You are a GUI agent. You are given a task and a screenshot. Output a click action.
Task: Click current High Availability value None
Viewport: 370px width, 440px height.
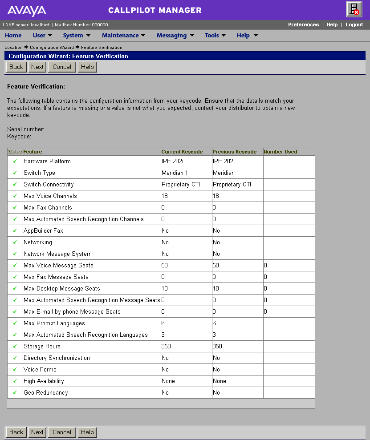pyautogui.click(x=168, y=381)
